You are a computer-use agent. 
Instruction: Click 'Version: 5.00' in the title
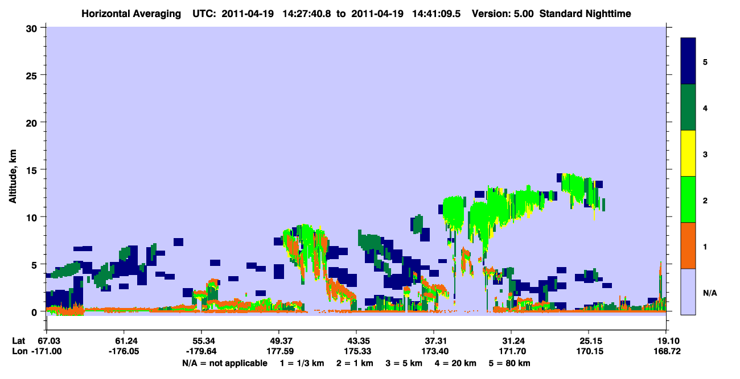tap(503, 14)
